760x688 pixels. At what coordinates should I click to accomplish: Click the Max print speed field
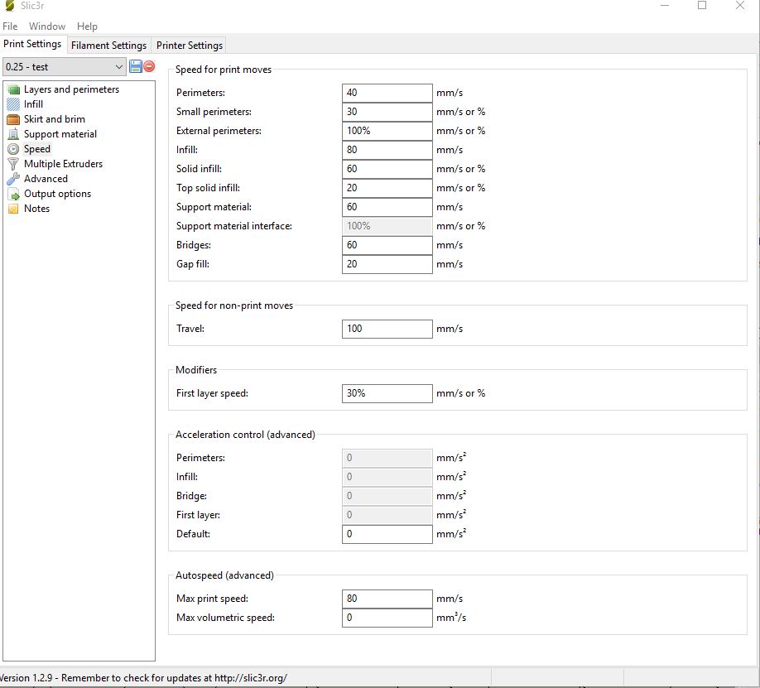tap(387, 599)
